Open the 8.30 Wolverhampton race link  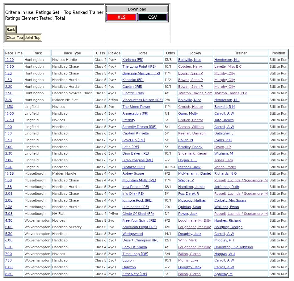pyautogui.click(x=9, y=274)
